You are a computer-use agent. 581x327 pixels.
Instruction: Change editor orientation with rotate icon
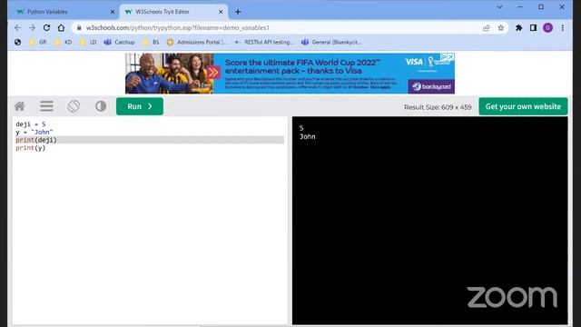pos(74,106)
